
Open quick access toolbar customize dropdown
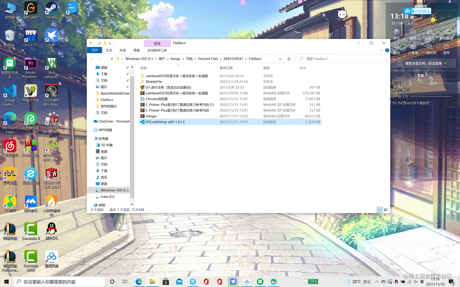tap(110, 43)
